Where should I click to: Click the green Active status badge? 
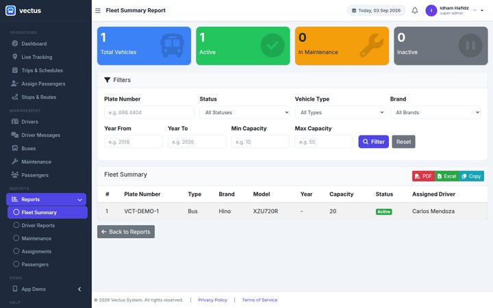point(383,211)
